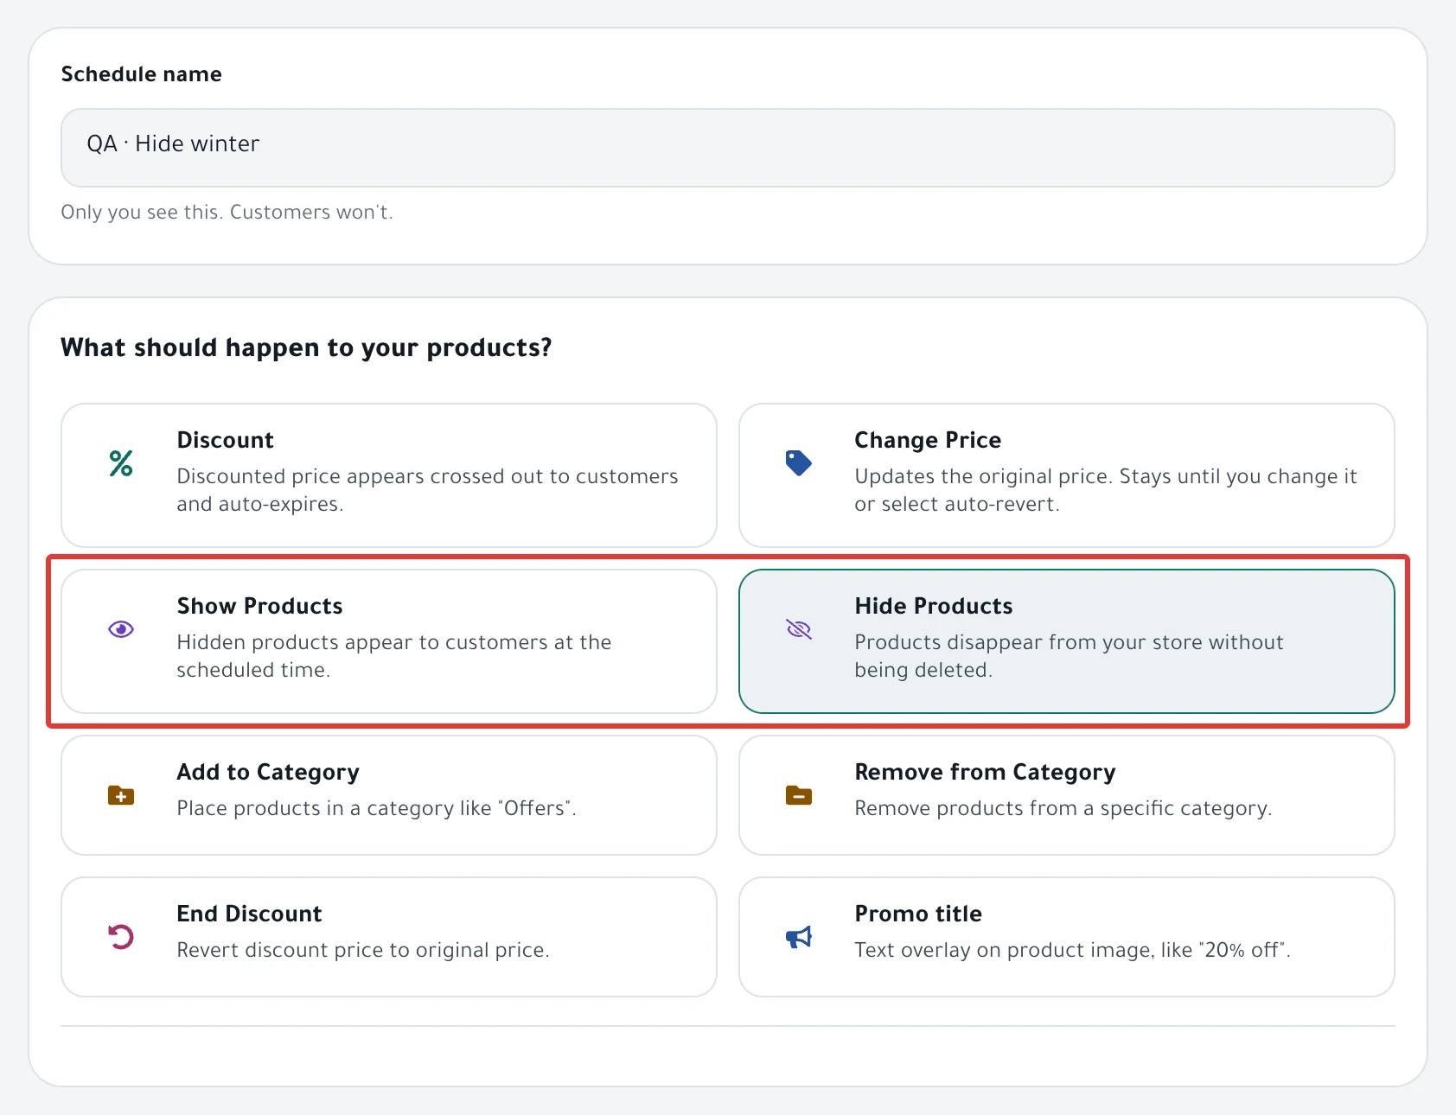The height and width of the screenshot is (1115, 1456).
Task: Click the Promo title card heading
Action: [918, 914]
